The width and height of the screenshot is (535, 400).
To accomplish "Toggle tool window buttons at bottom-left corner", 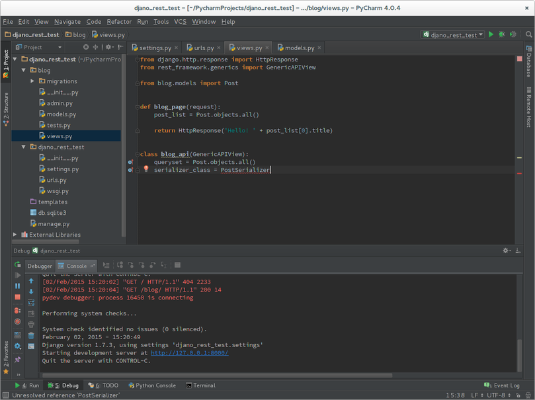I will [x=5, y=395].
